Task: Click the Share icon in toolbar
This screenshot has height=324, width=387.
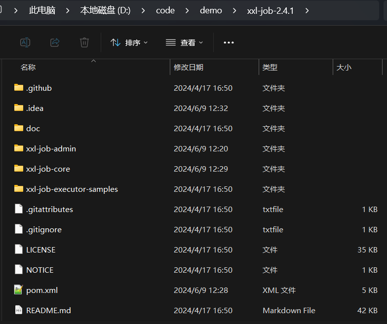Action: (x=55, y=43)
